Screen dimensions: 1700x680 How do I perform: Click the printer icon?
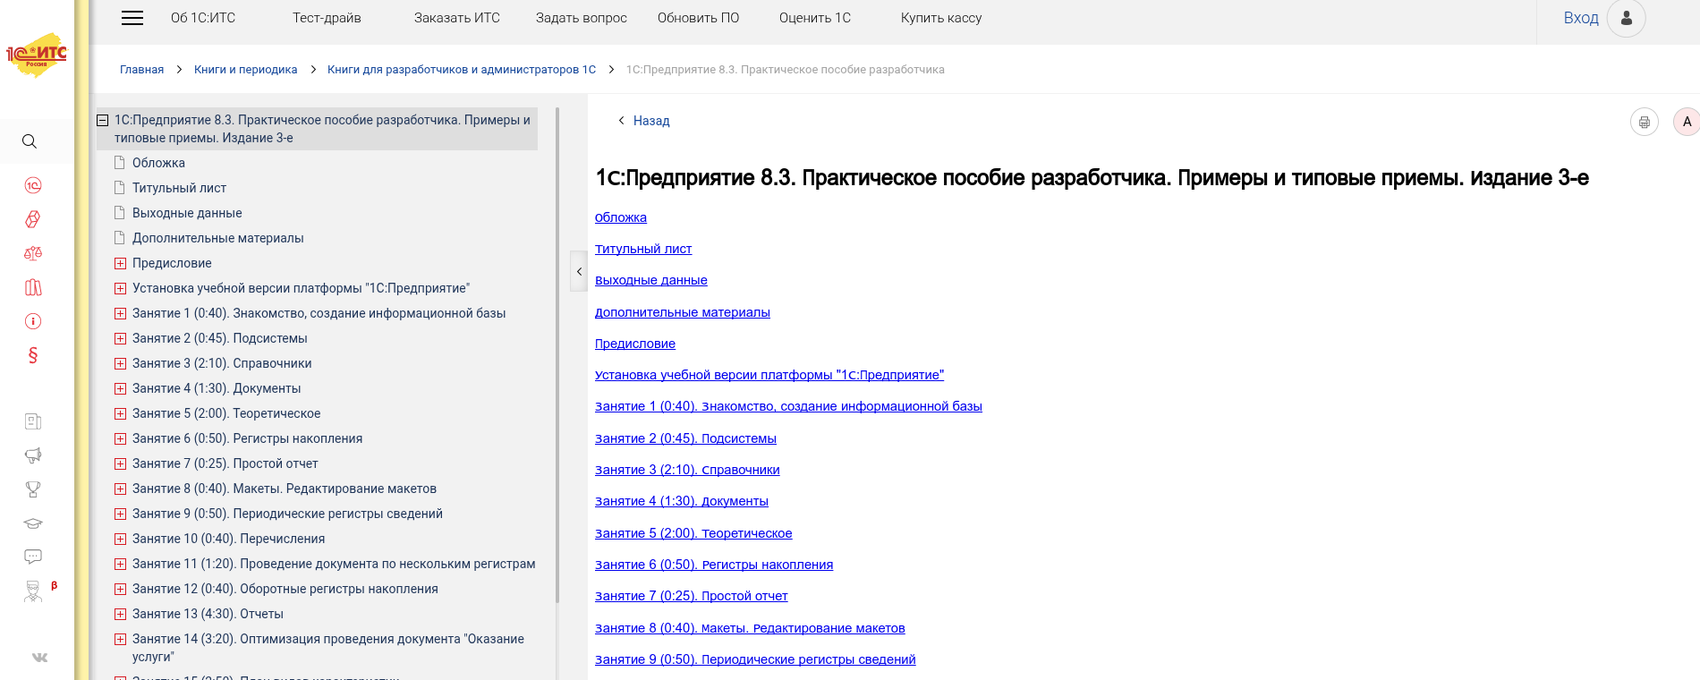[1645, 122]
